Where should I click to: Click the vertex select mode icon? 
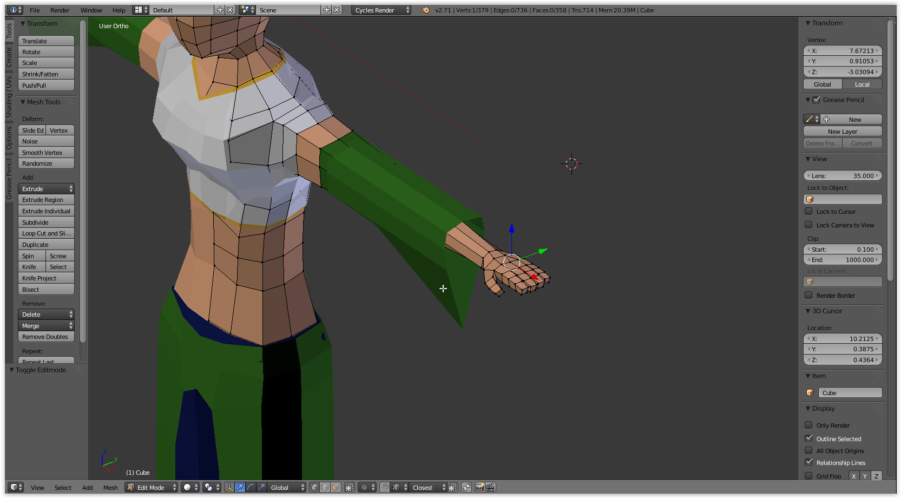[x=314, y=487]
